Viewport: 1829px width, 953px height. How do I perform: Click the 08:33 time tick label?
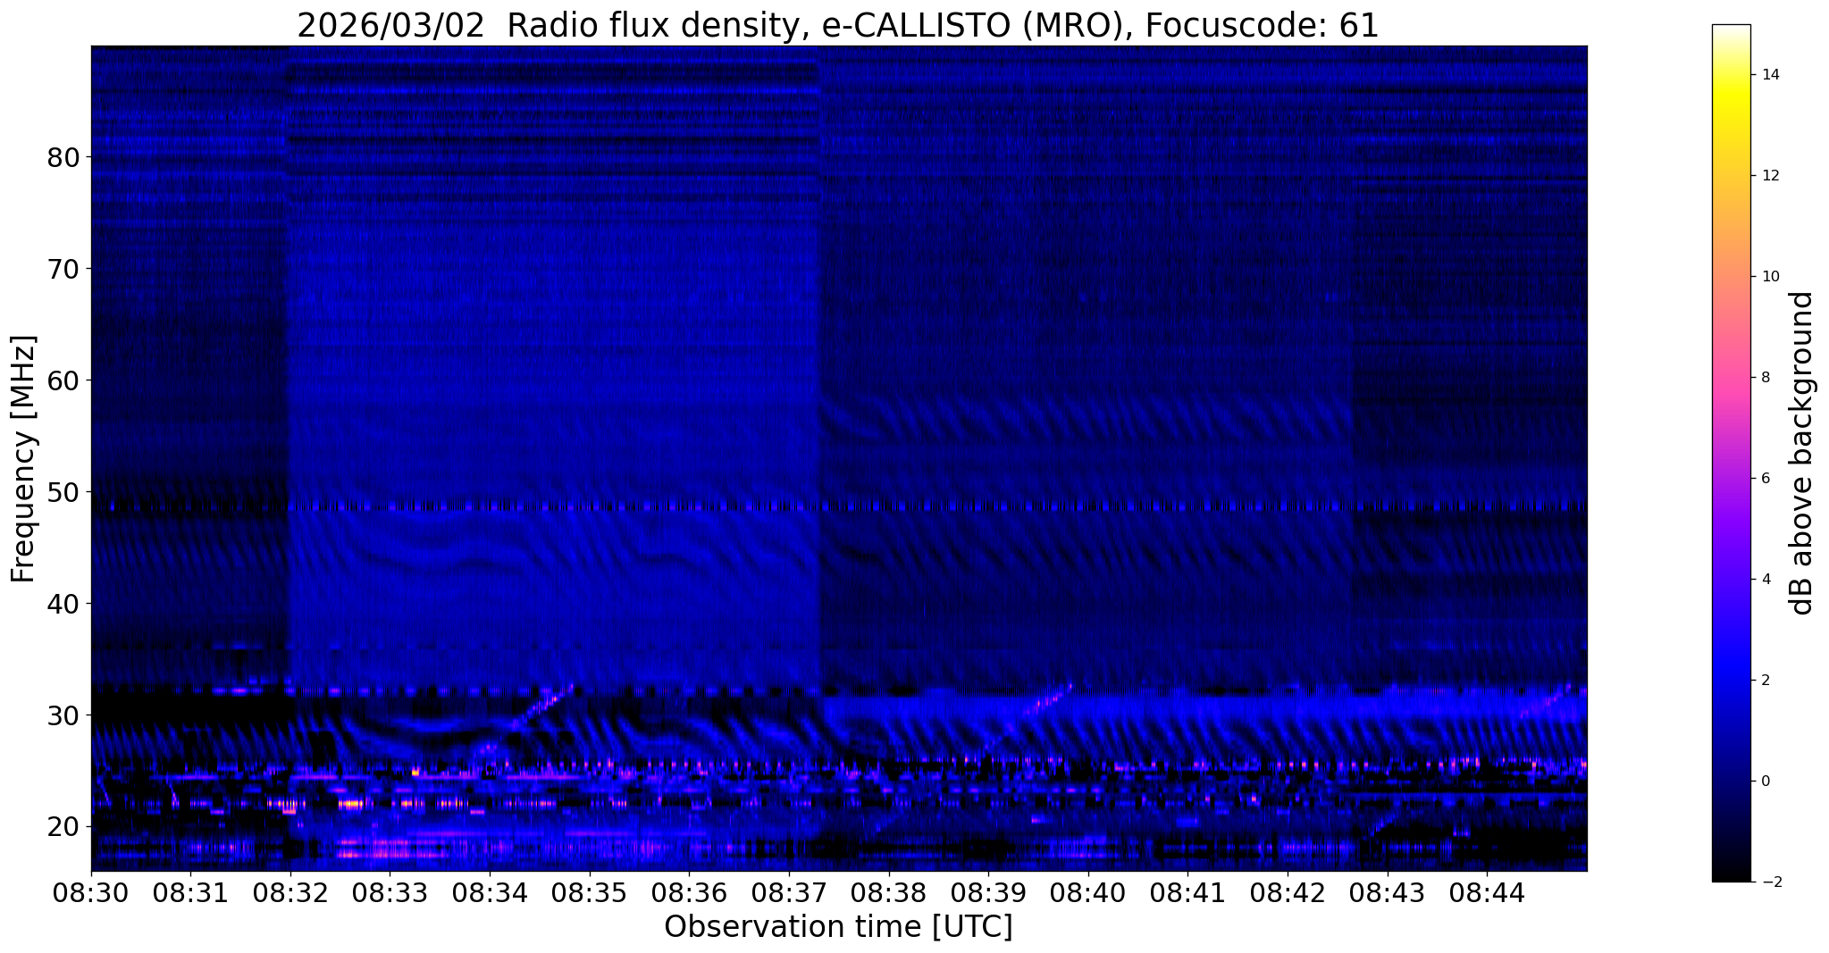[390, 892]
